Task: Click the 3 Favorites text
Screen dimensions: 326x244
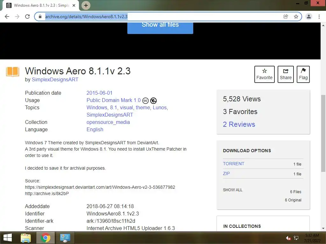Action: click(x=240, y=112)
